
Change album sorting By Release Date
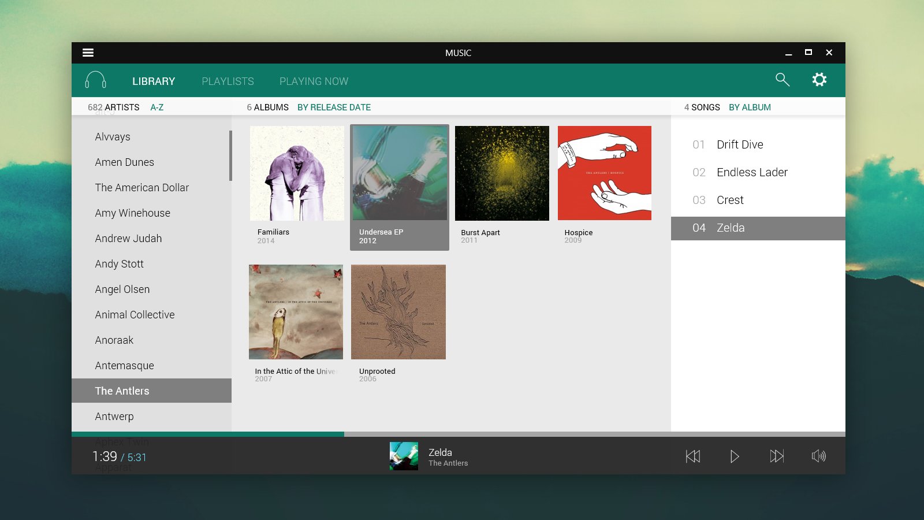pos(334,107)
